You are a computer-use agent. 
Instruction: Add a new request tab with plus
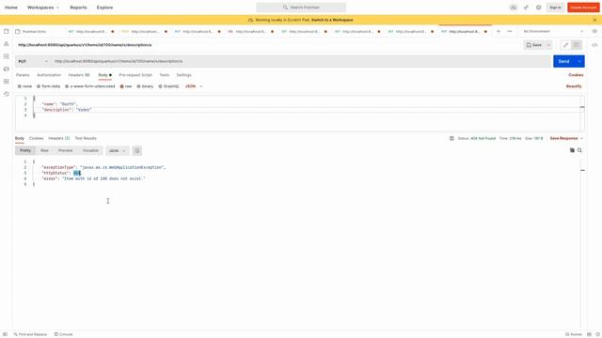(x=499, y=31)
